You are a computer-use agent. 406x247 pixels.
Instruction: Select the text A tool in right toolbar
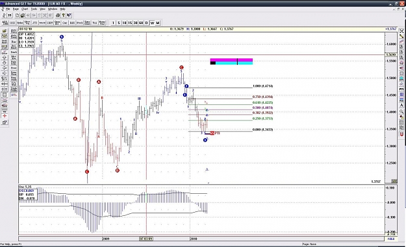point(401,105)
